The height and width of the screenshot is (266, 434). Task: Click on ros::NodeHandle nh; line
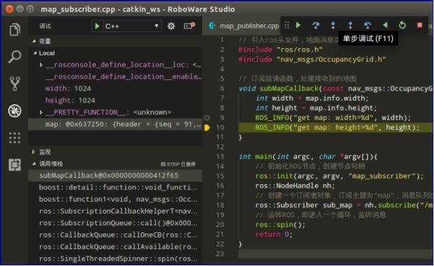(x=295, y=186)
